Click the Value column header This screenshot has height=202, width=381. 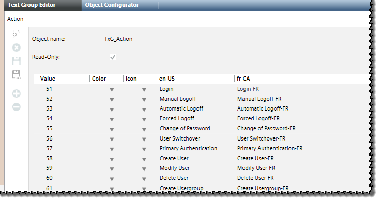[48, 79]
